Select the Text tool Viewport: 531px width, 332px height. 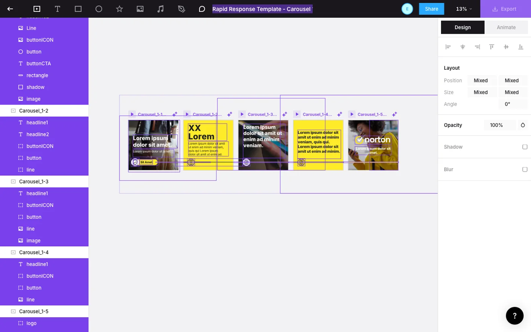coord(57,9)
